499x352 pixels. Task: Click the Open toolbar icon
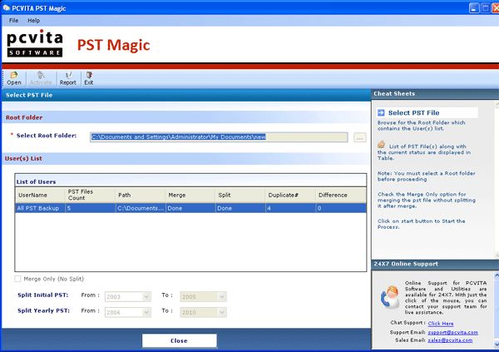14,78
